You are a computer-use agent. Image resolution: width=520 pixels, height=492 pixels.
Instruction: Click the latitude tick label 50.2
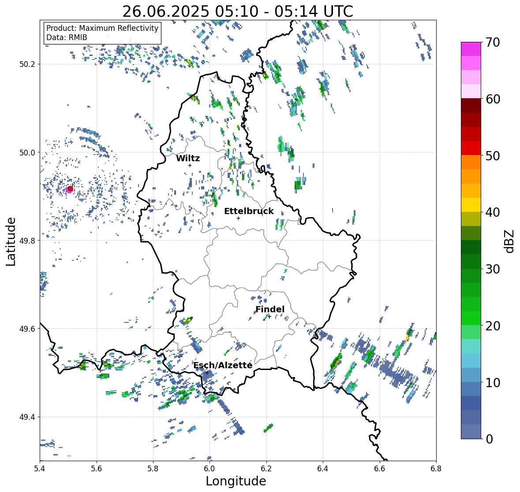point(27,64)
